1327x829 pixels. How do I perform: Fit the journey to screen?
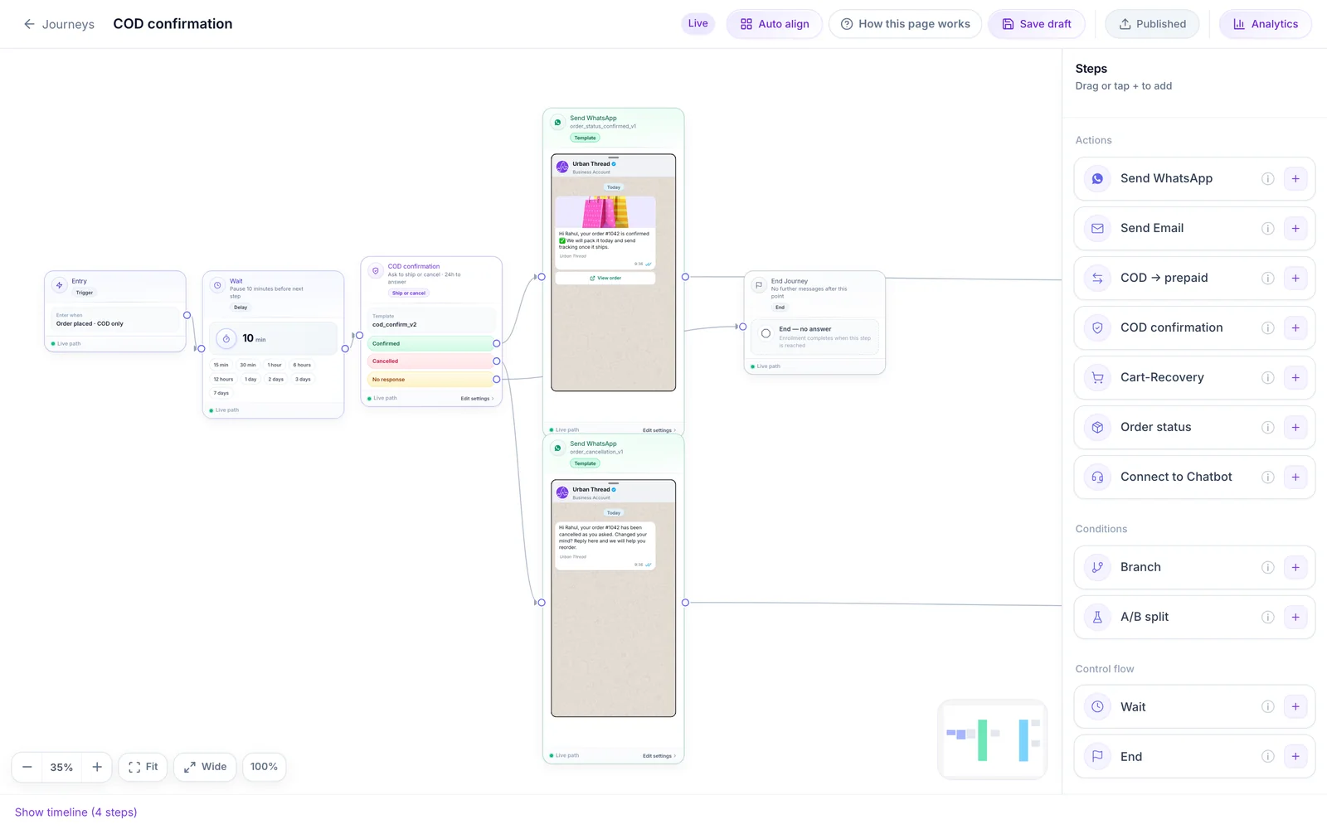point(143,767)
